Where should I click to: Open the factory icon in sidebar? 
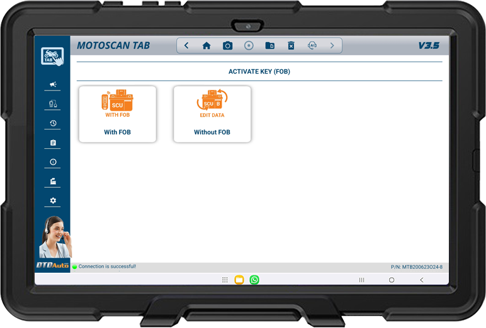coord(53,181)
